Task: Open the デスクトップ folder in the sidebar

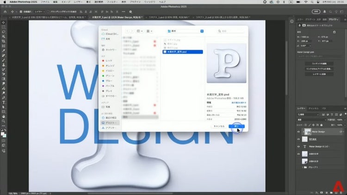Action: pos(110,123)
